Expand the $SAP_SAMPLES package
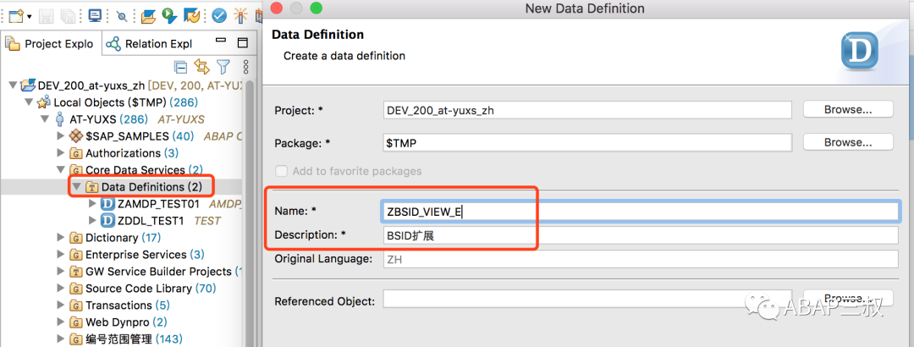This screenshot has width=914, height=347. point(61,136)
